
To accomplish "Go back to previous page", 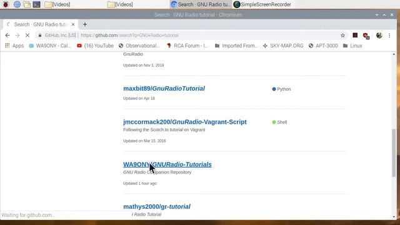I will 7,36.
